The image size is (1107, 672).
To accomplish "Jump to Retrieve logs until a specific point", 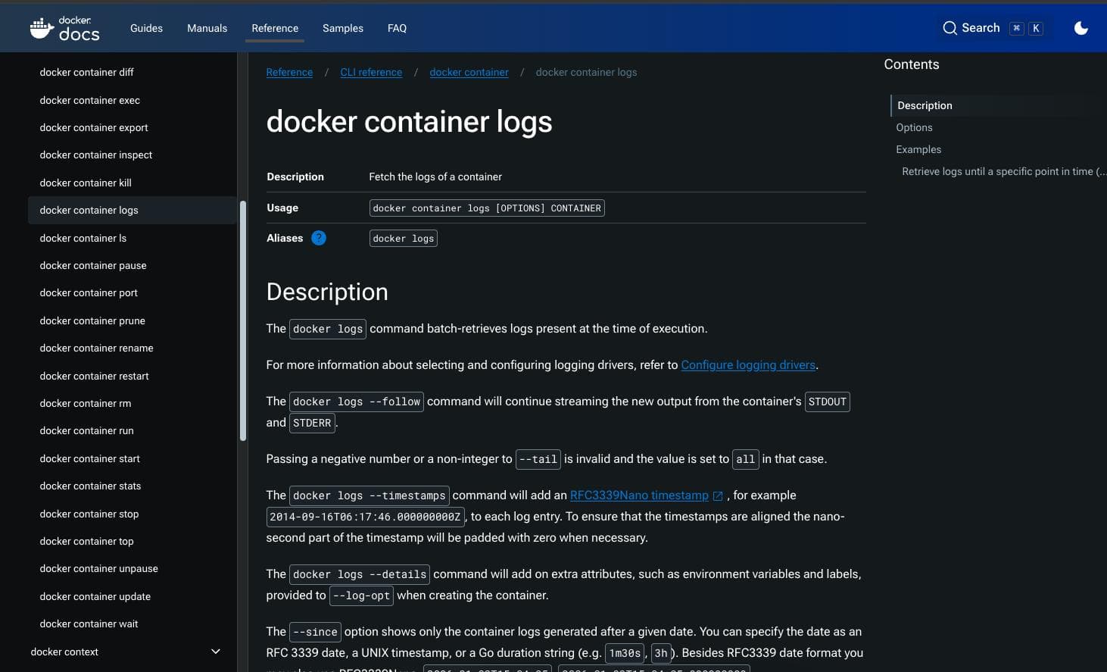I will point(1003,171).
